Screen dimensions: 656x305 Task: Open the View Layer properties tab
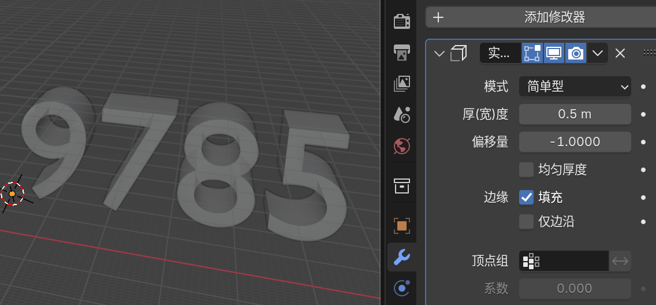click(402, 84)
